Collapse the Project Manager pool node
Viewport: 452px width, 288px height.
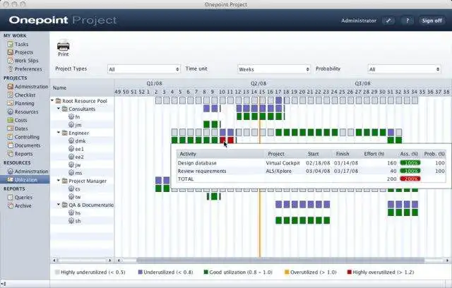(59, 181)
